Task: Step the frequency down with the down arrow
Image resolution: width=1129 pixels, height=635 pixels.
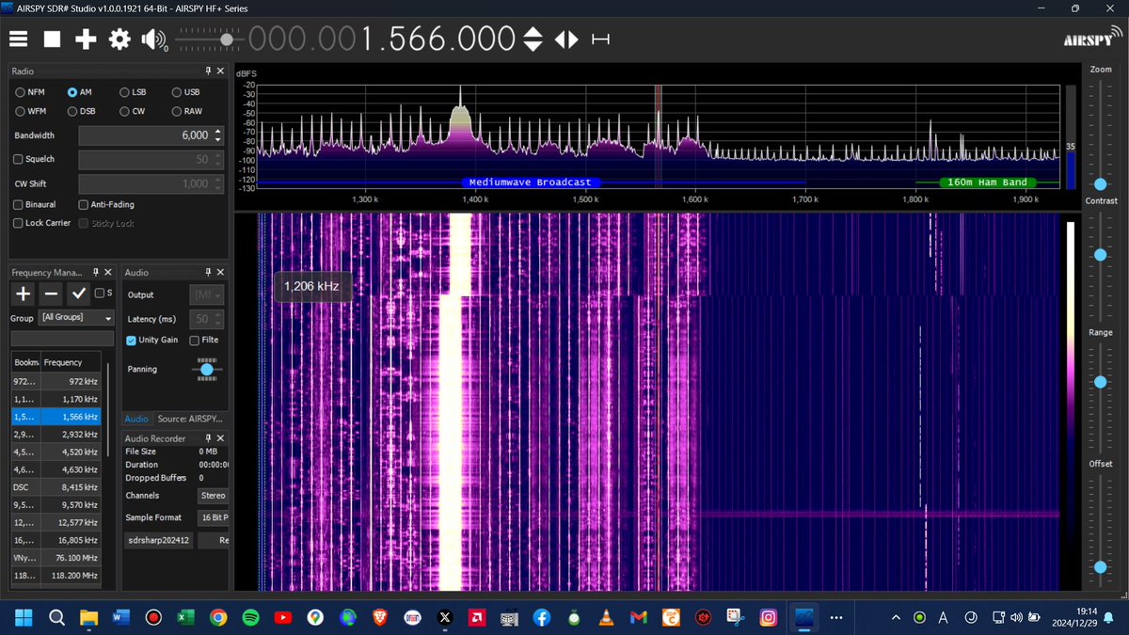Action: 533,47
